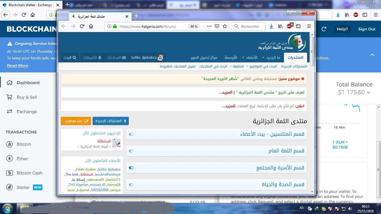
Task: Open the Adblock Plus extension with badge
Action: (290, 26)
